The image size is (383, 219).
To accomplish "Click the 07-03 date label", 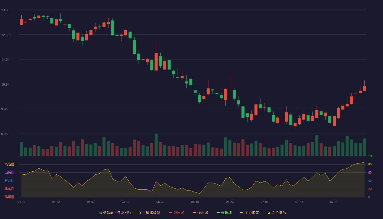I will point(265,202).
